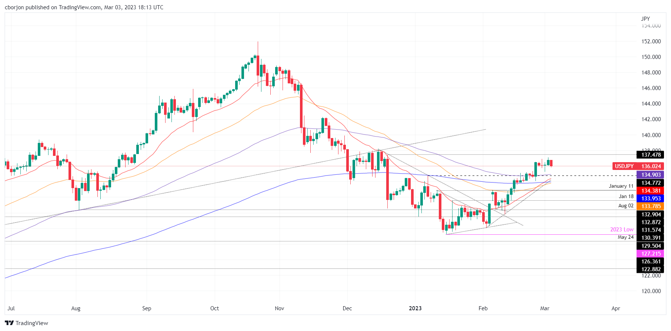This screenshot has width=671, height=331.
Task: Select the "May 24" annotation label
Action: point(625,237)
